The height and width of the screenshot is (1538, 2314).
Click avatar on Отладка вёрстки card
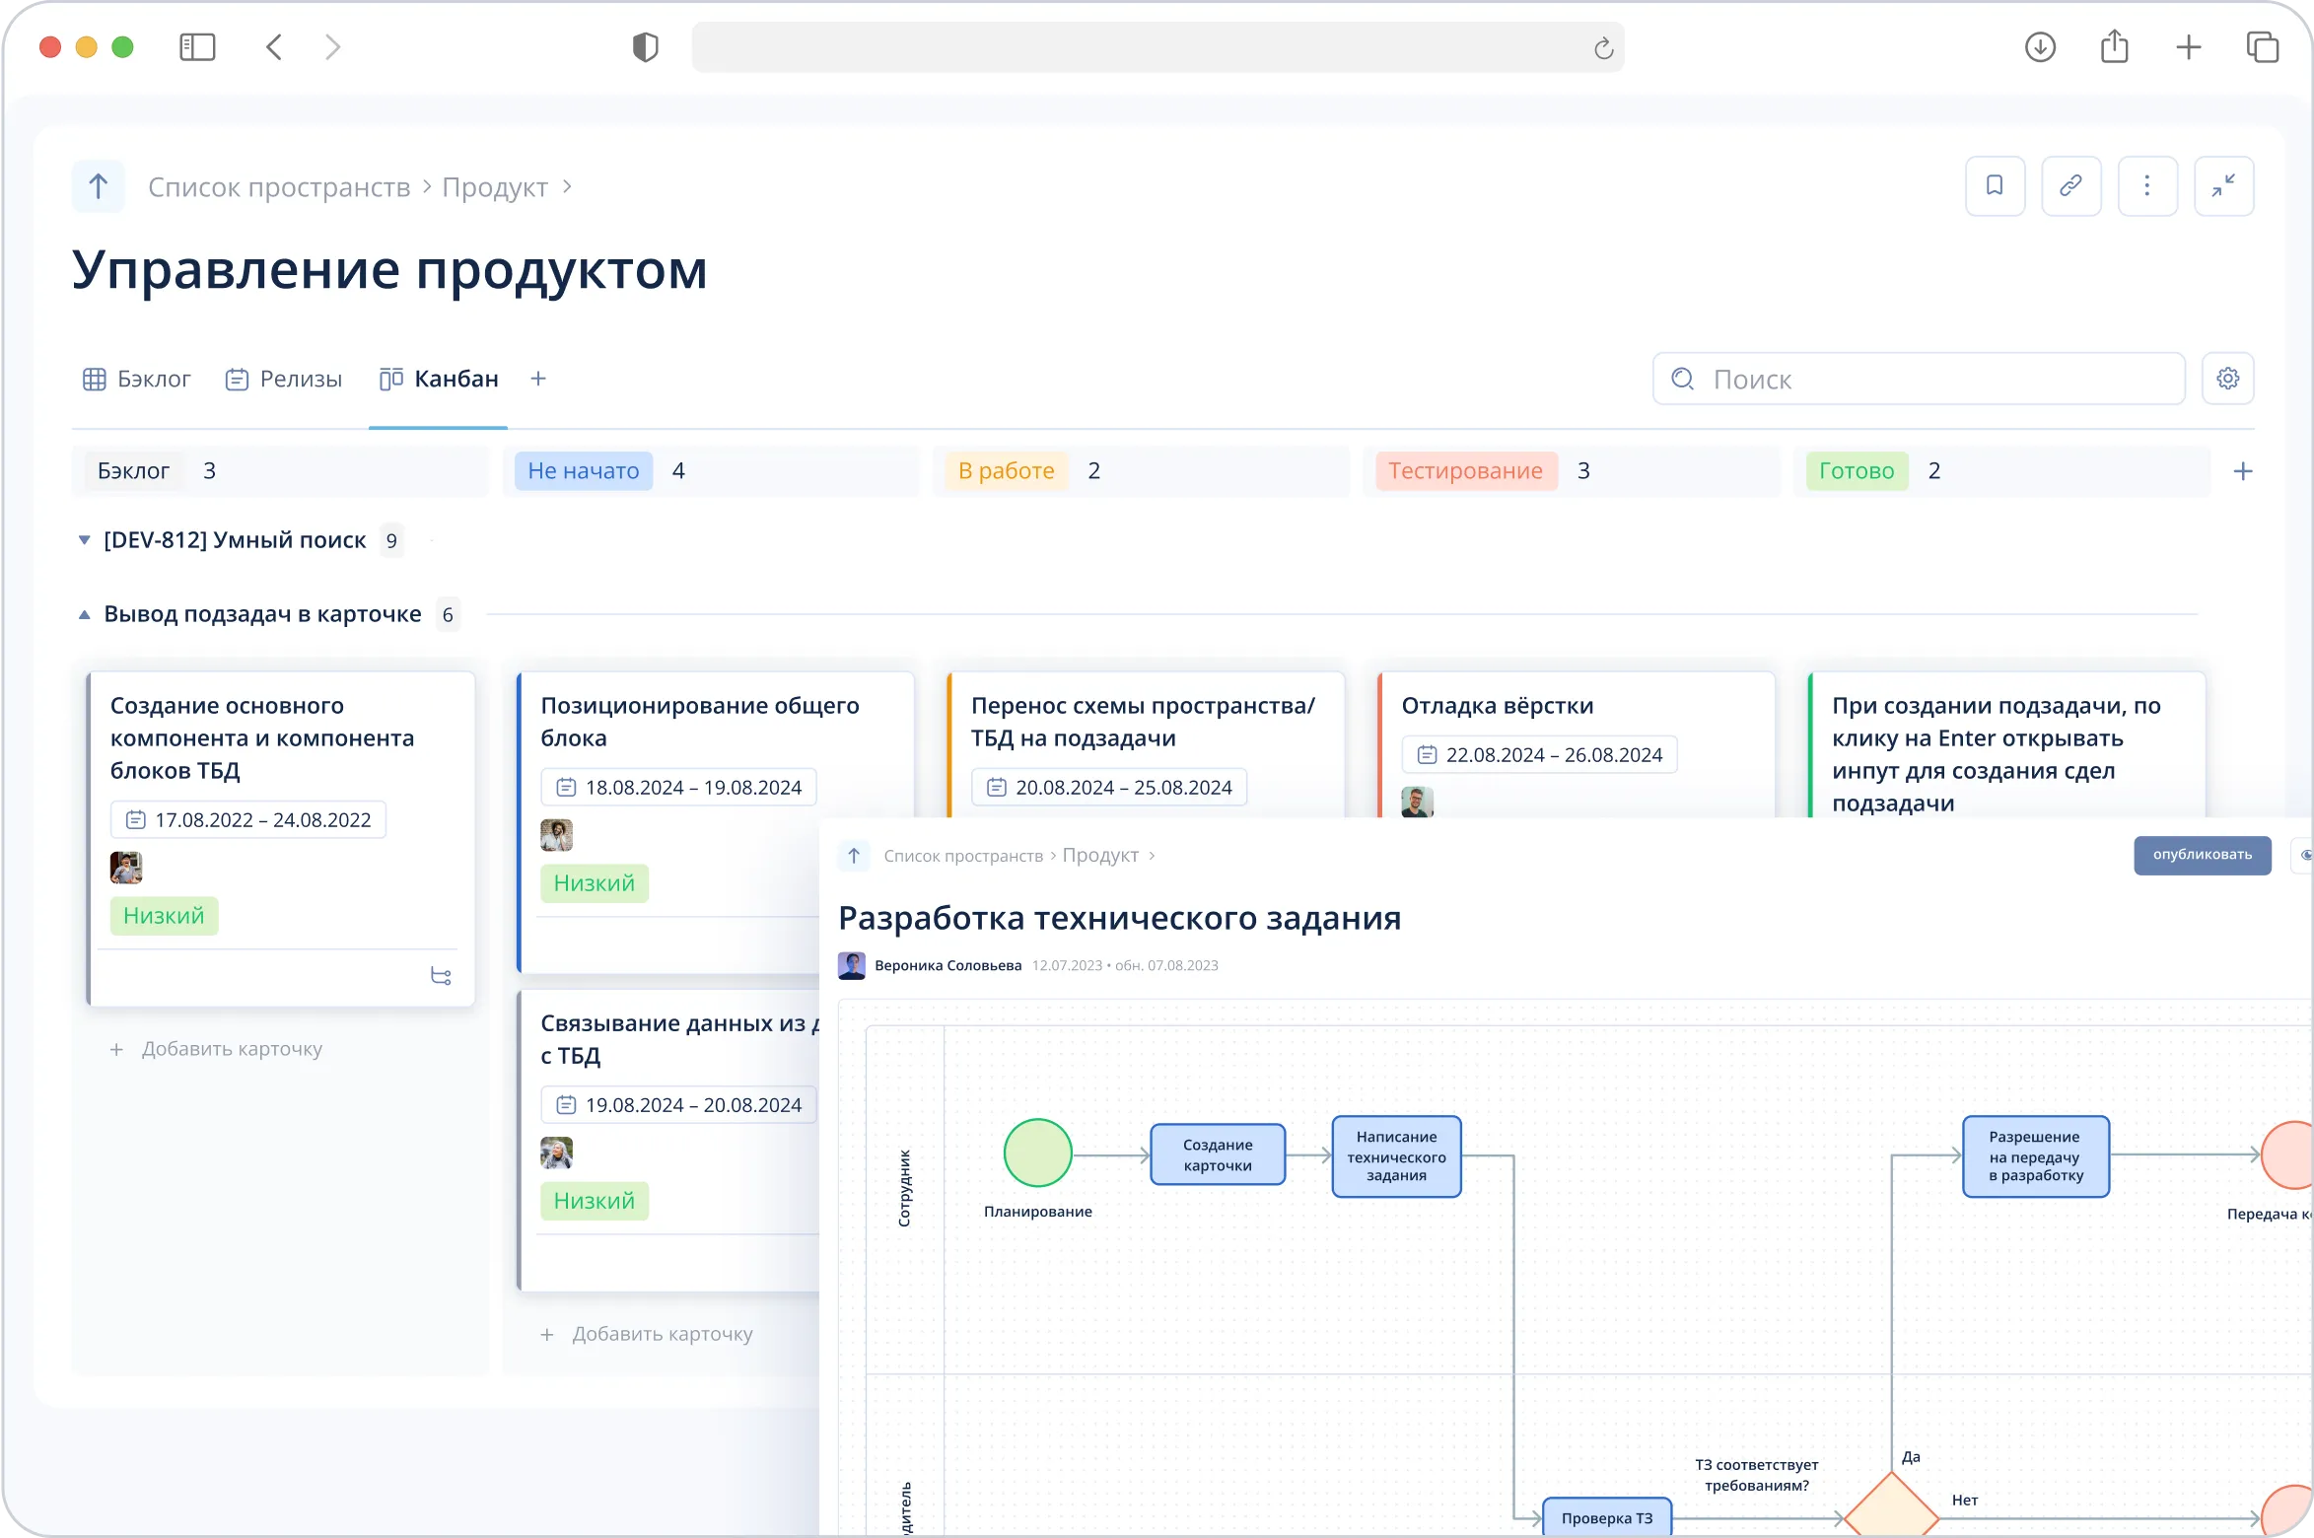tap(1417, 802)
